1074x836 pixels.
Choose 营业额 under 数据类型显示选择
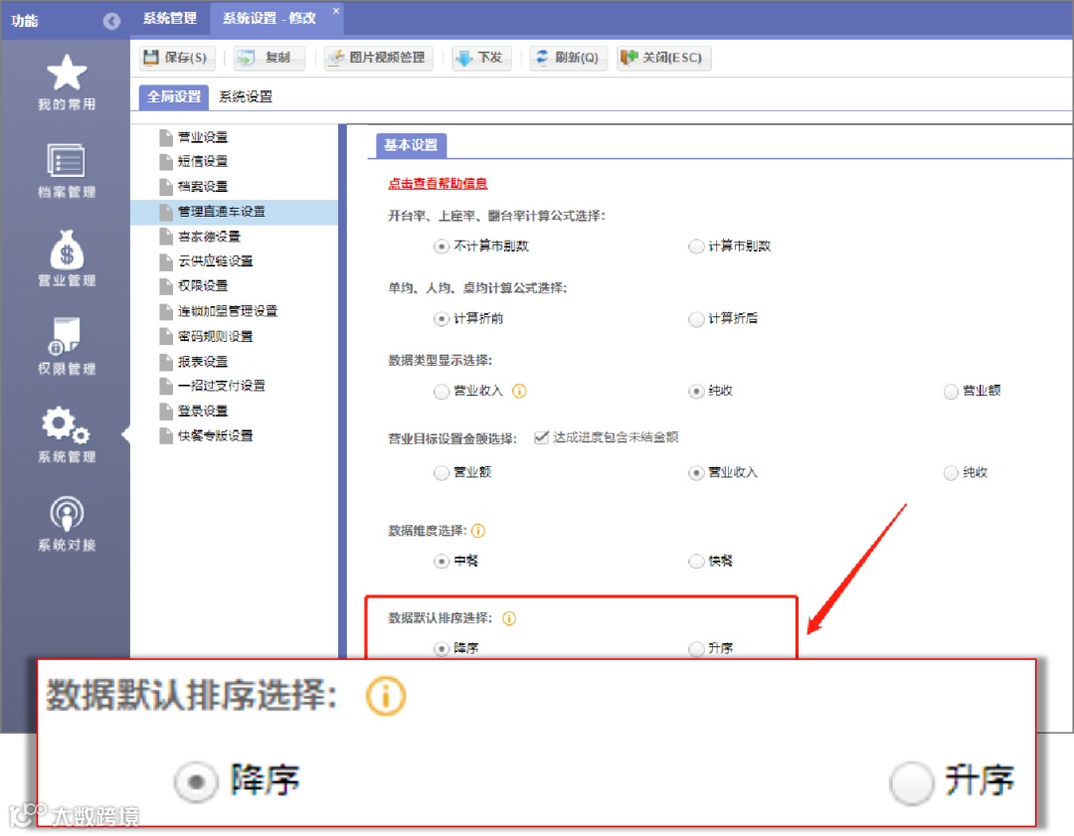pyautogui.click(x=951, y=392)
